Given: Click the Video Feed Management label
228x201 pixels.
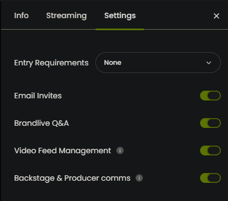Looking at the screenshot, I should (62, 150).
